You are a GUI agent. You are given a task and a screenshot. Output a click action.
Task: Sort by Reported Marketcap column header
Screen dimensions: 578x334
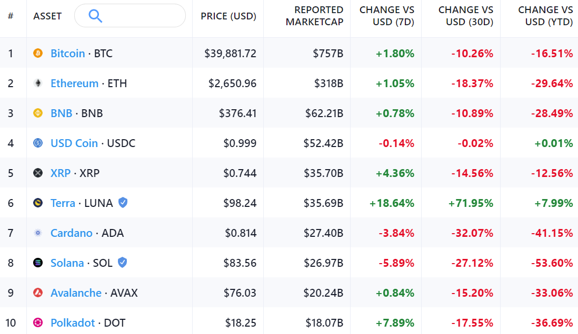coord(318,16)
